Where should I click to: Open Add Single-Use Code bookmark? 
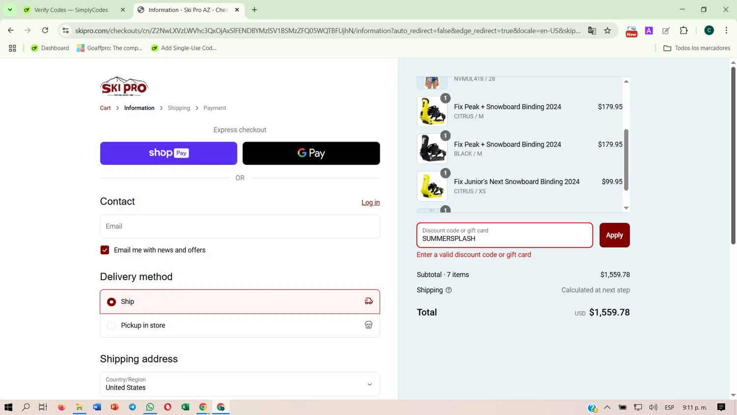184,48
